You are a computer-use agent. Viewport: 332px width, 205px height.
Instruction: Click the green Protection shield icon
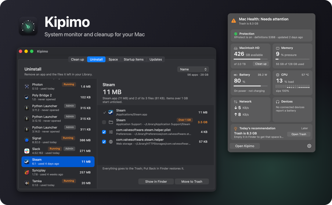[x=235, y=34]
